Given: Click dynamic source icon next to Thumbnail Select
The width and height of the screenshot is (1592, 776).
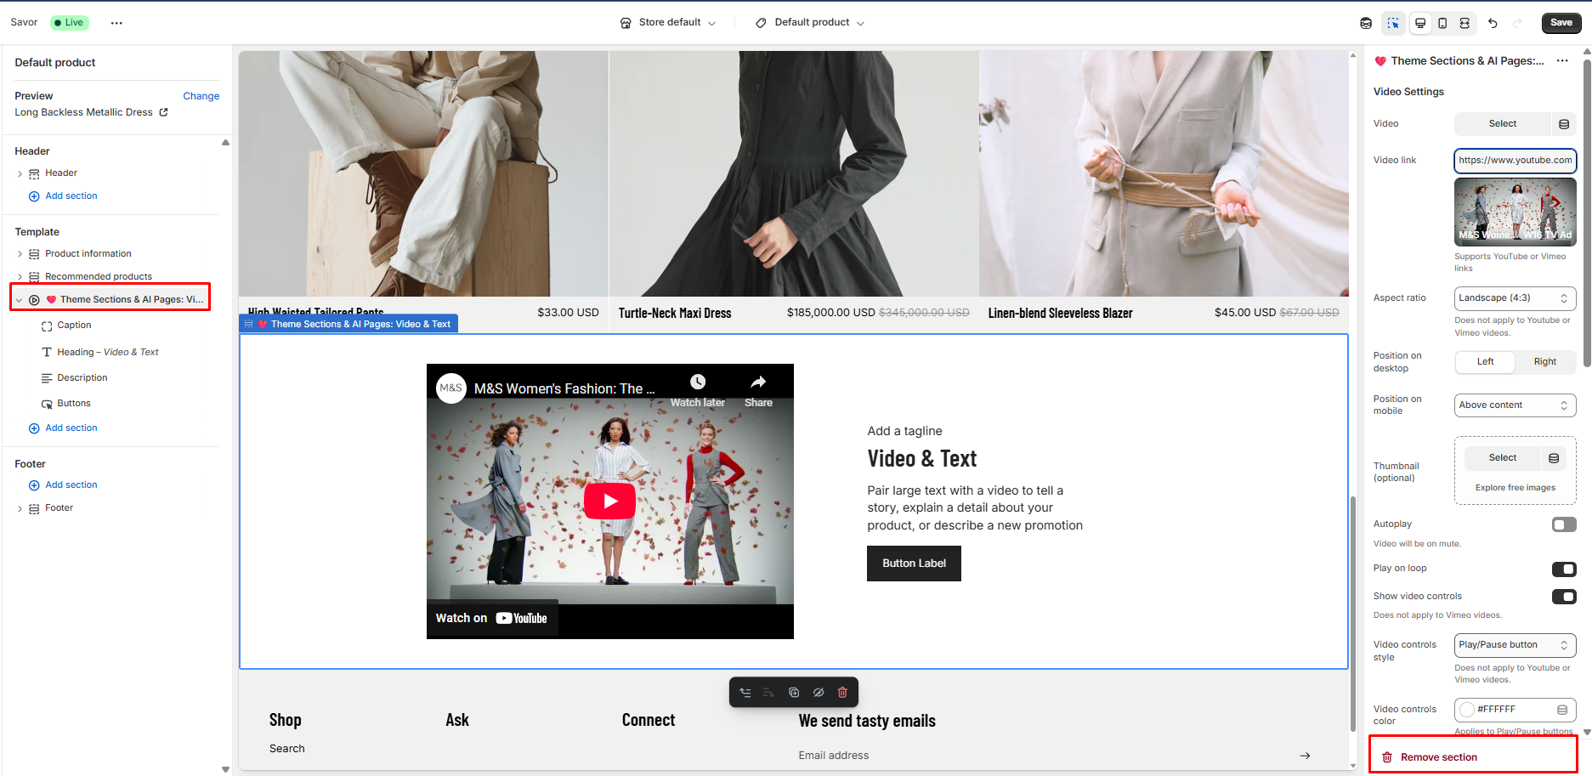Looking at the screenshot, I should (x=1554, y=458).
